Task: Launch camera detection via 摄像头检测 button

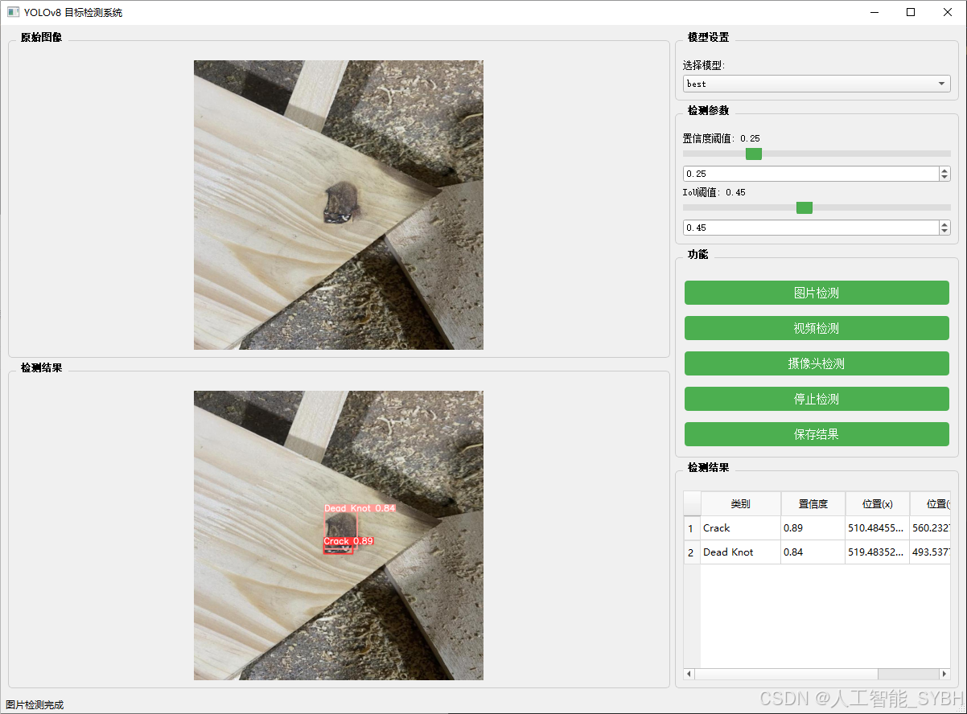Action: click(x=817, y=363)
